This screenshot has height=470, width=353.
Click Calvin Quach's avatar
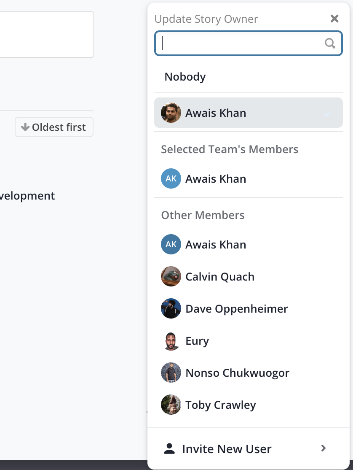tap(171, 276)
